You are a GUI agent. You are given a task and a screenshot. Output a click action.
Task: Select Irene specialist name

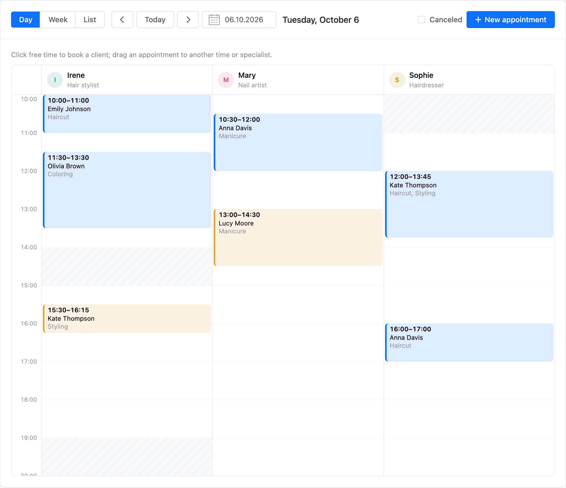pyautogui.click(x=76, y=75)
